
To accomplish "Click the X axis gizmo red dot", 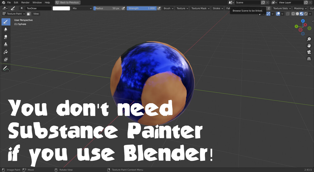I will (305, 25).
